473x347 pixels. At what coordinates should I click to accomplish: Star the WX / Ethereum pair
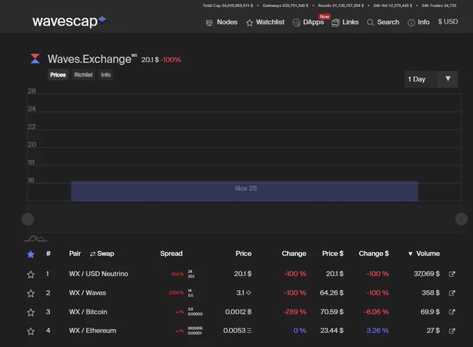click(31, 331)
